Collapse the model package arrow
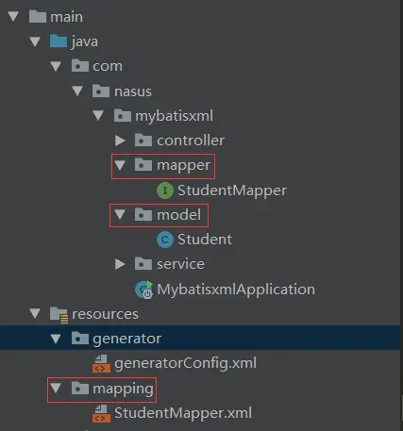Image resolution: width=403 pixels, height=431 pixels. (120, 215)
